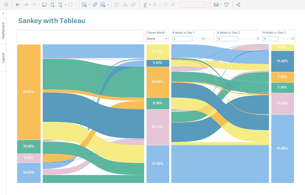The image size is (305, 195).
Task: Clear the sheet with the chart-X icon
Action: click(x=103, y=5)
